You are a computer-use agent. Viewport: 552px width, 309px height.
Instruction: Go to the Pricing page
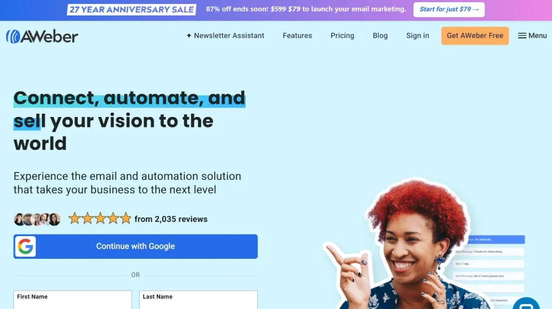342,35
